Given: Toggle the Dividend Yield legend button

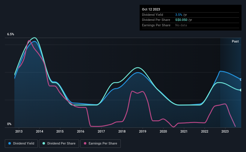Looking at the screenshot, I should [21, 144].
